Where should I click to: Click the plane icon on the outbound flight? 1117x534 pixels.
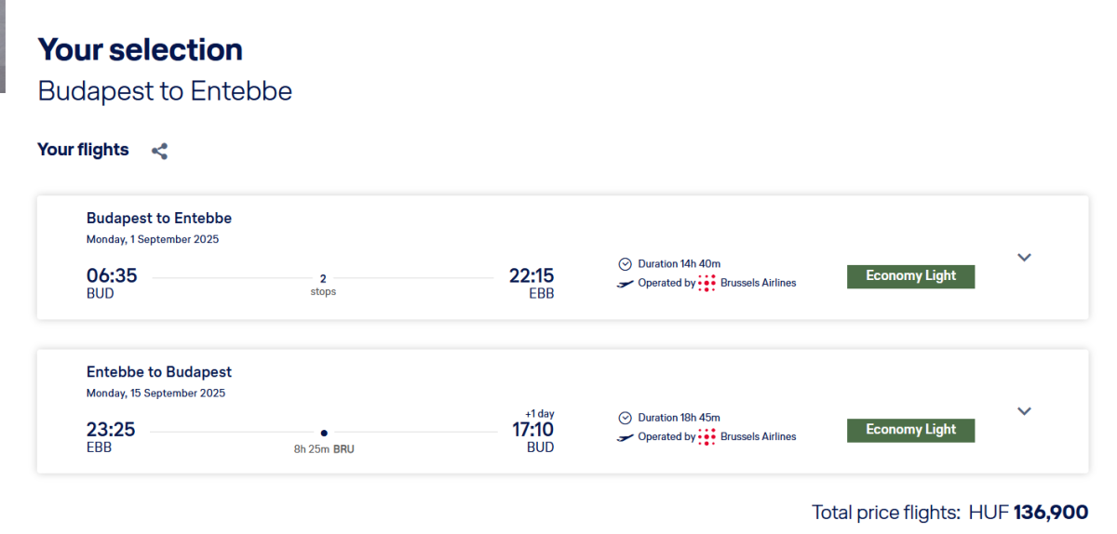(x=626, y=284)
